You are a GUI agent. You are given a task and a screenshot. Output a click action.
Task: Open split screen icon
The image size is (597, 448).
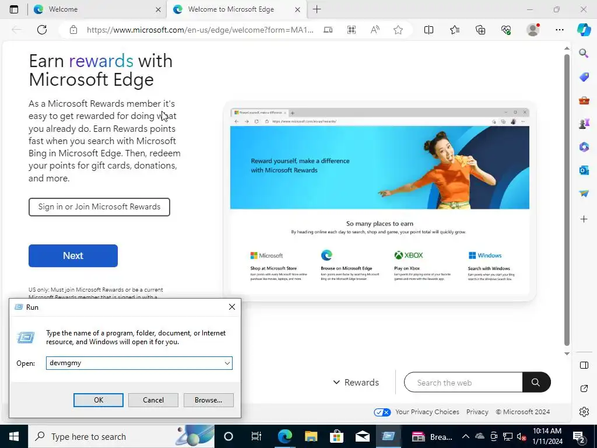tap(429, 30)
